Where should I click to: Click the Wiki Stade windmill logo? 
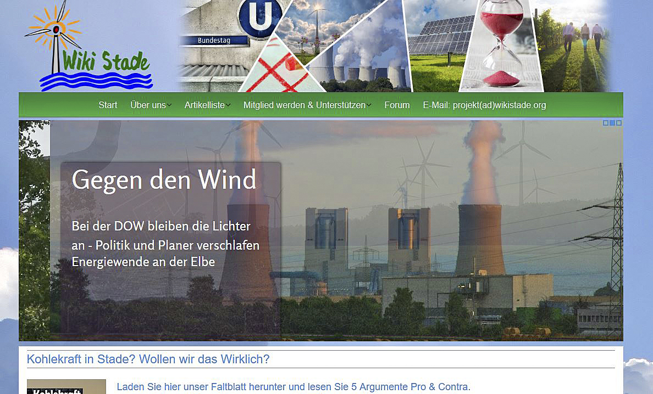click(88, 46)
